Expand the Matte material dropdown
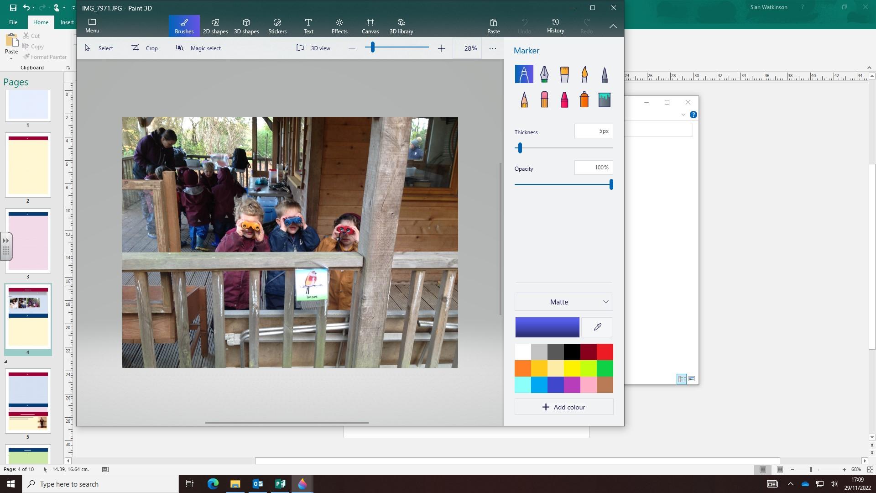Image resolution: width=876 pixels, height=493 pixels. pos(564,302)
